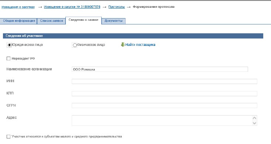Enable the Нерезидент РФ checkbox
271x144 pixels.
(9, 58)
